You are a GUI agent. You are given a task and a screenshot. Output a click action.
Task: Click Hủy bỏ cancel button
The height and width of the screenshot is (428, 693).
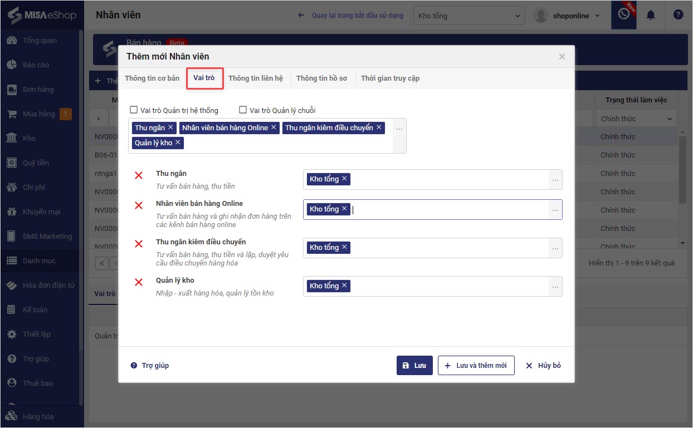[543, 366]
